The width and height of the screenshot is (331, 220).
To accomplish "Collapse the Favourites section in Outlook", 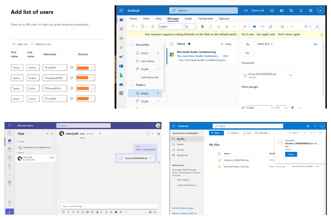I will point(132,45).
